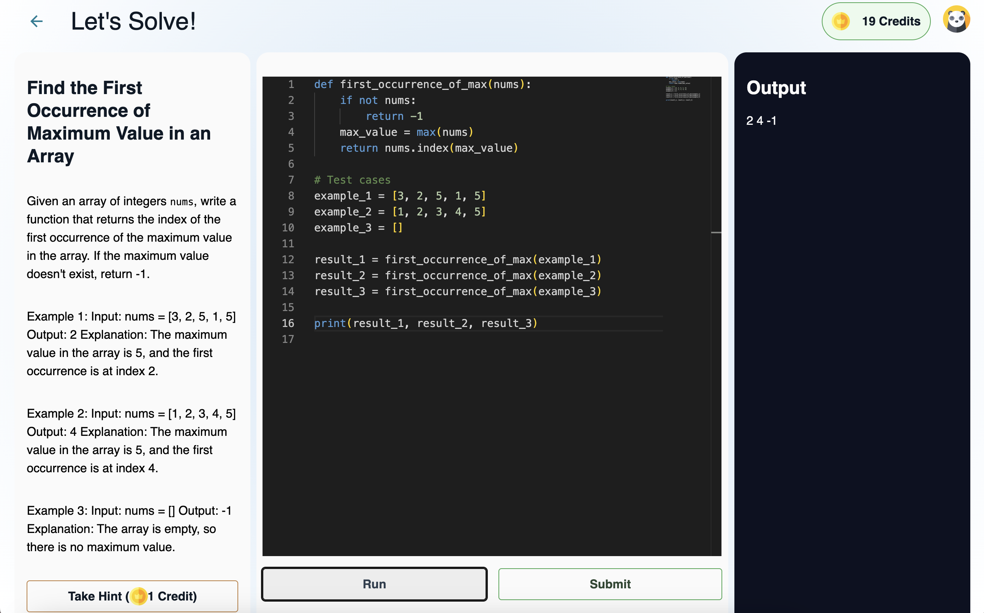Click the '# Test cases' comment line
This screenshot has height=613, width=984.
pos(352,180)
